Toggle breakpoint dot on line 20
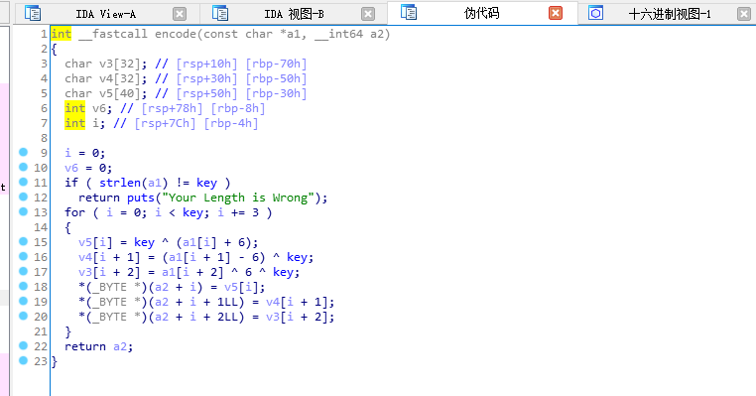This screenshot has height=396, width=756. [x=23, y=316]
